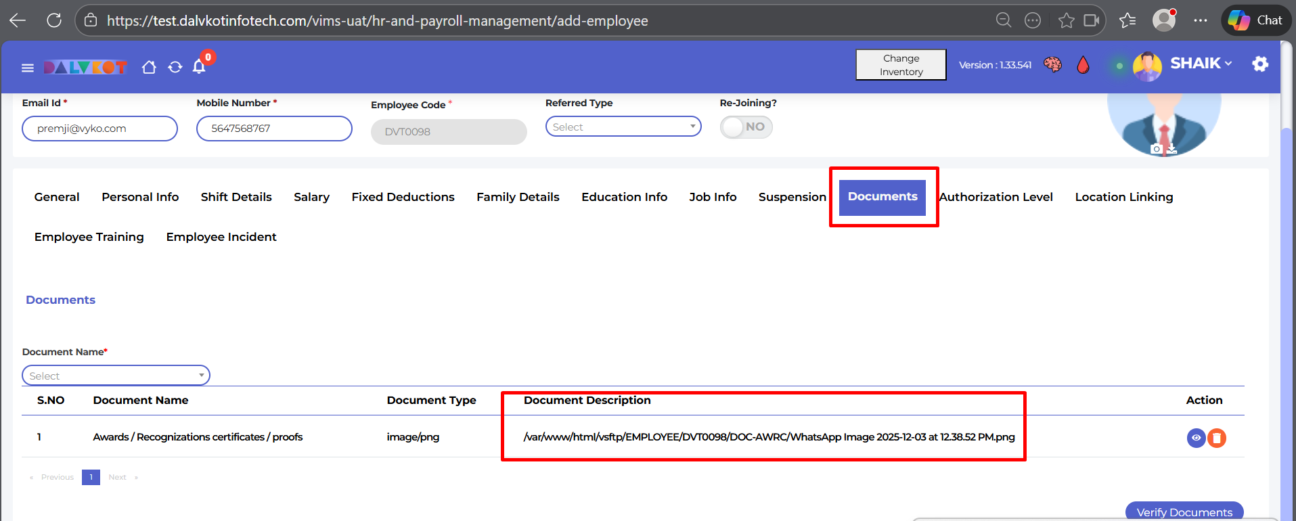Click the home icon in header

pyautogui.click(x=149, y=67)
